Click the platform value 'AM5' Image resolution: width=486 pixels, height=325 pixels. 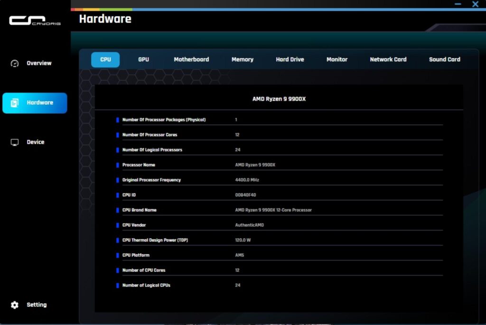tap(240, 255)
